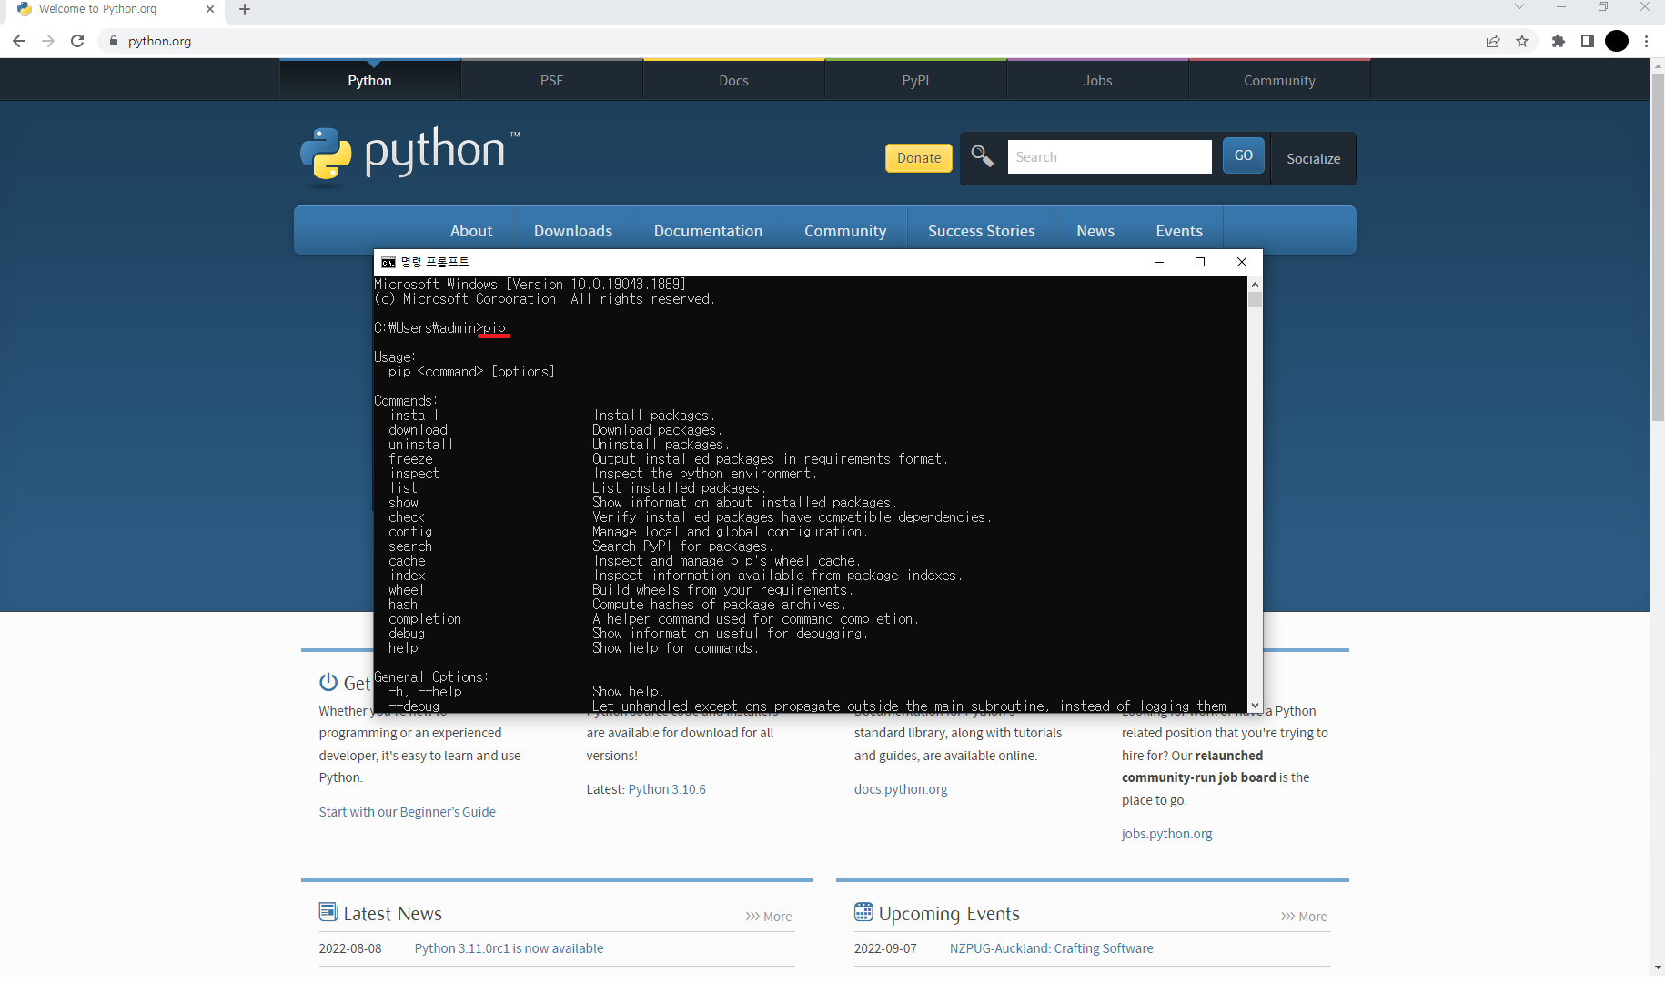Open the extensions puzzle icon
The width and height of the screenshot is (1665, 982).
(1559, 41)
